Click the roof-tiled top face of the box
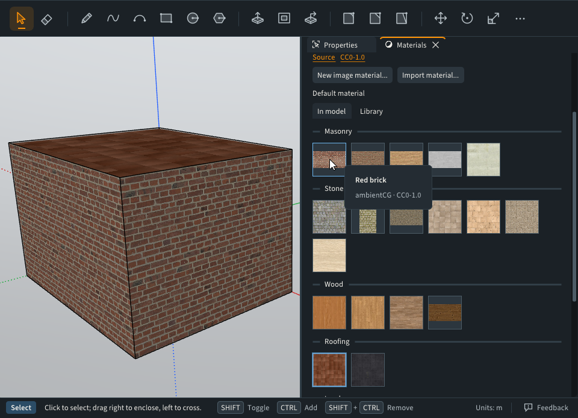This screenshot has height=418, width=578. click(151, 151)
